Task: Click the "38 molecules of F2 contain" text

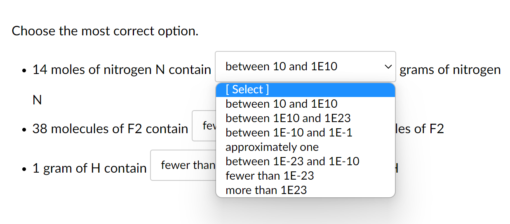Action: click(x=110, y=129)
